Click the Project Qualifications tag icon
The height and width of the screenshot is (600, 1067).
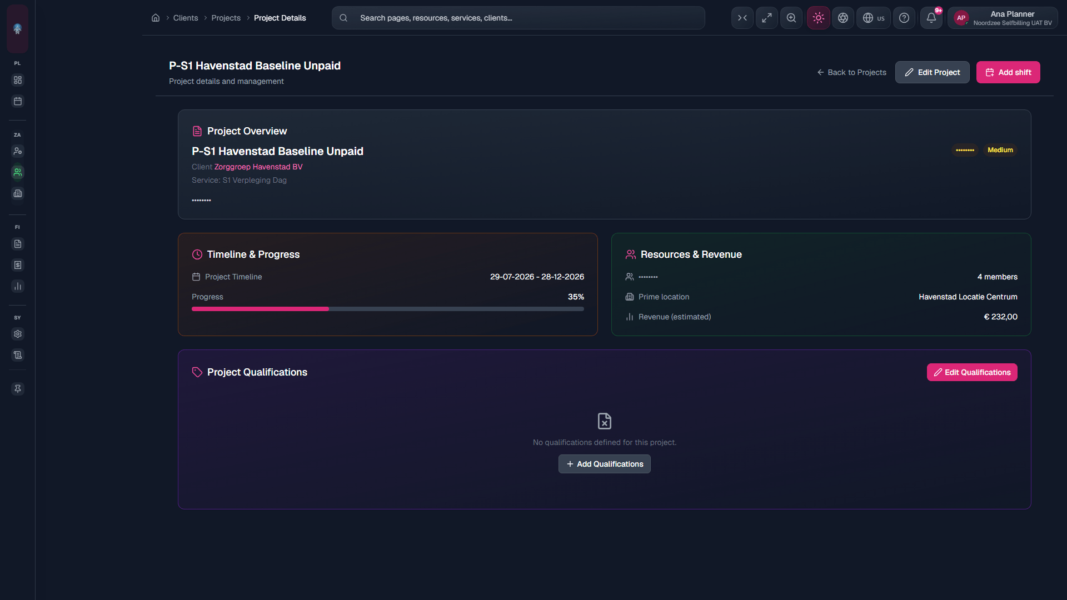point(197,372)
